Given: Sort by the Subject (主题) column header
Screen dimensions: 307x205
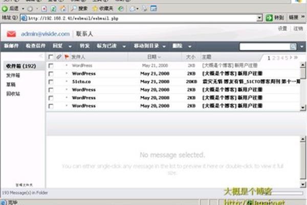Looking at the screenshot, I should (206, 57).
